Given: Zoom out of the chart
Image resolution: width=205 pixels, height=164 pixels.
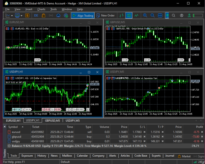Looking at the screenshot, I should click(152, 15).
